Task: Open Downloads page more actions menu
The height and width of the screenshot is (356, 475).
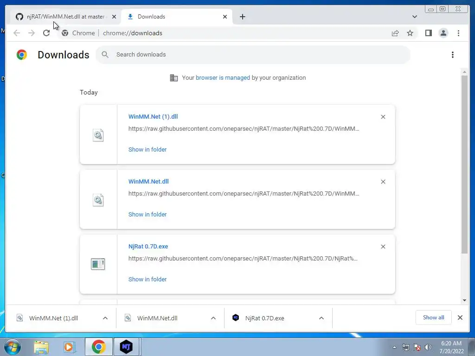Action: click(453, 55)
